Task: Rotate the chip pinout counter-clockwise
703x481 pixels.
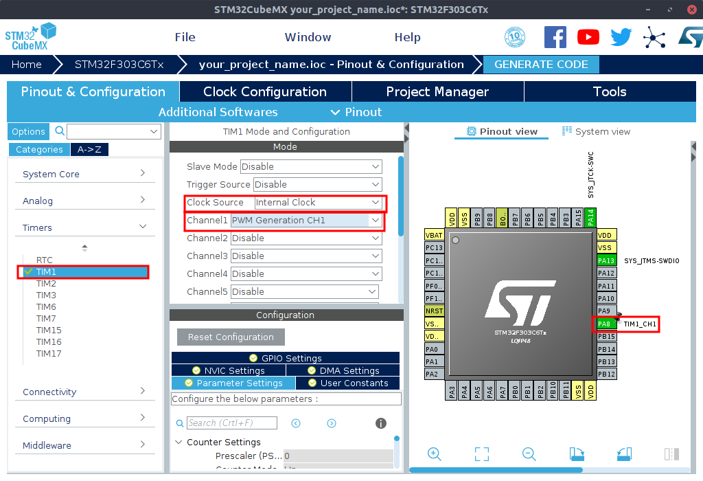Action: (x=624, y=454)
